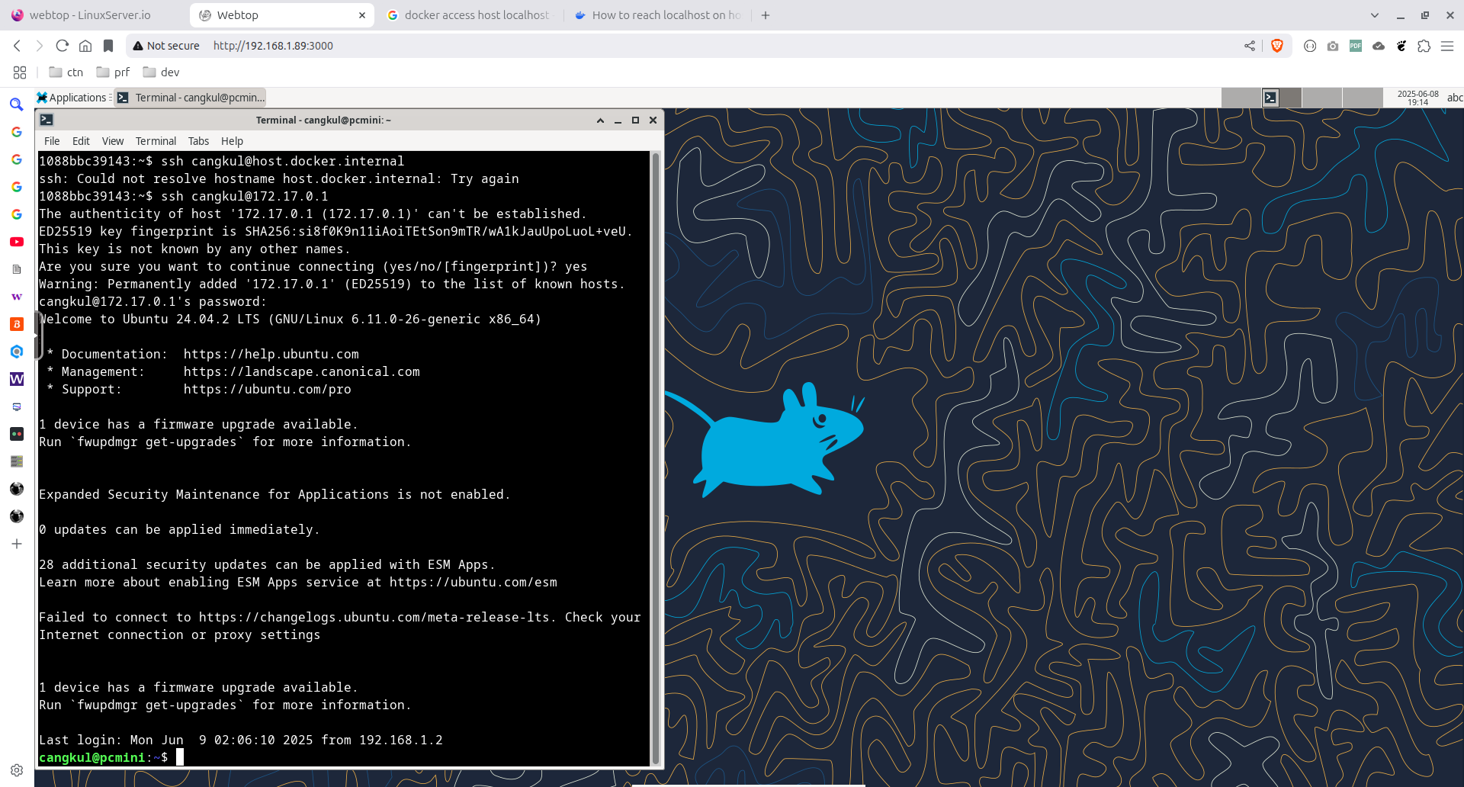This screenshot has width=1464, height=787.
Task: Roll up the Terminal window with the arrow button
Action: (600, 120)
